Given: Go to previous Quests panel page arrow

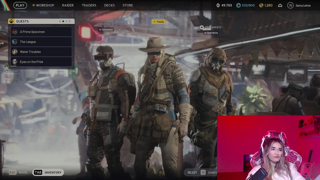Looking at the screenshot, I should point(60,21).
